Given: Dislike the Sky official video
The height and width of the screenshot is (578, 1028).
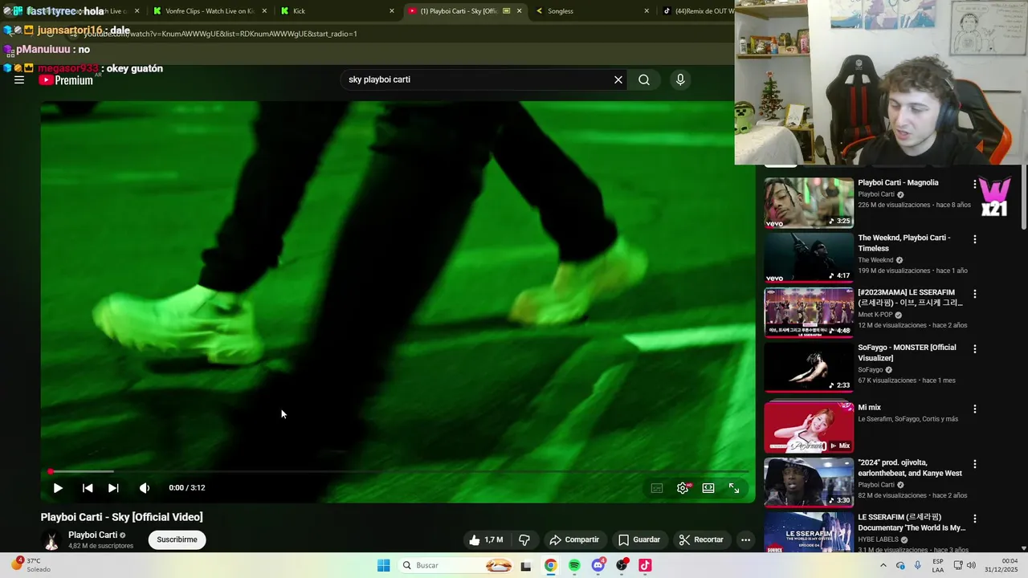Looking at the screenshot, I should coord(524,539).
